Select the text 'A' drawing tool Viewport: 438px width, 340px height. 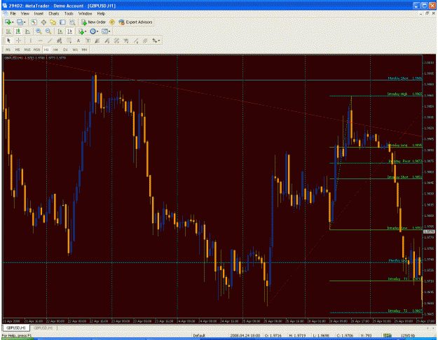coord(78,41)
